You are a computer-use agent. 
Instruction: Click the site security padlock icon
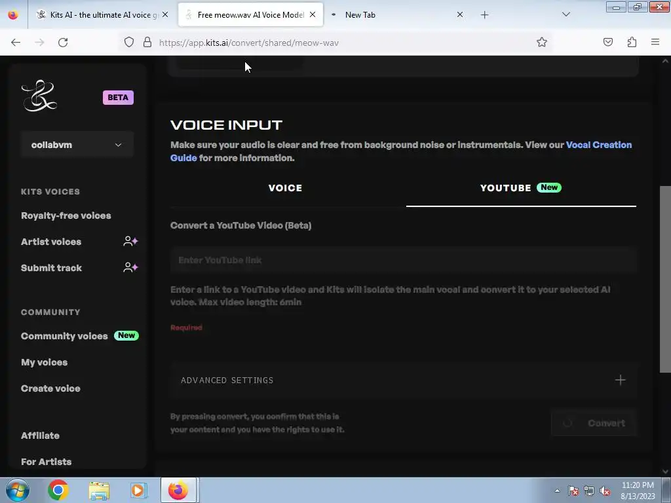[147, 42]
